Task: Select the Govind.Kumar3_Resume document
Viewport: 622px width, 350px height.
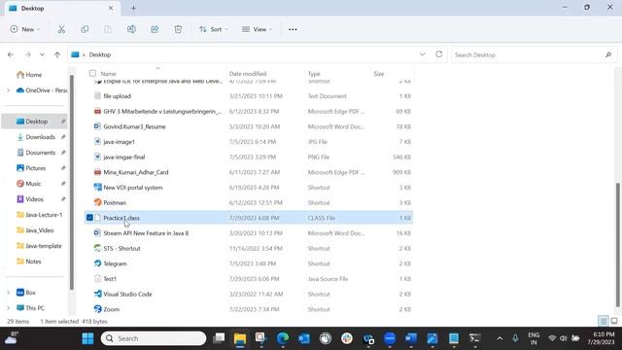Action: pos(249,126)
